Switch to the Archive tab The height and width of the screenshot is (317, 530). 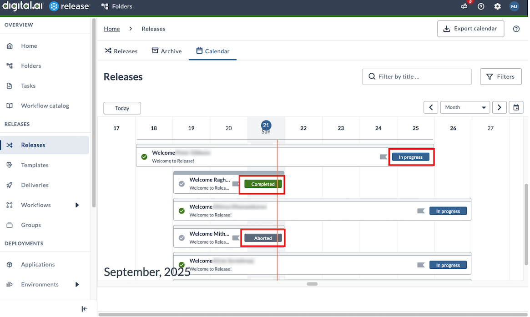point(167,51)
